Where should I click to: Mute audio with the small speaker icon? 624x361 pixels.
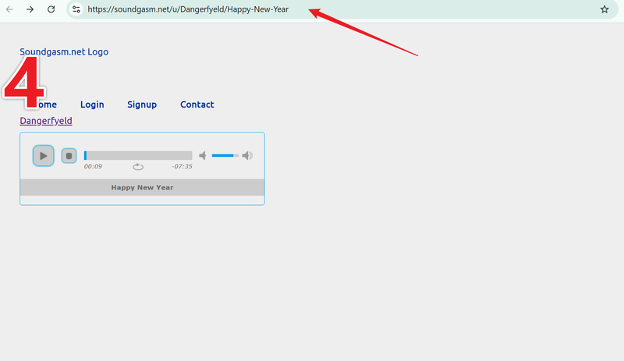tap(203, 156)
